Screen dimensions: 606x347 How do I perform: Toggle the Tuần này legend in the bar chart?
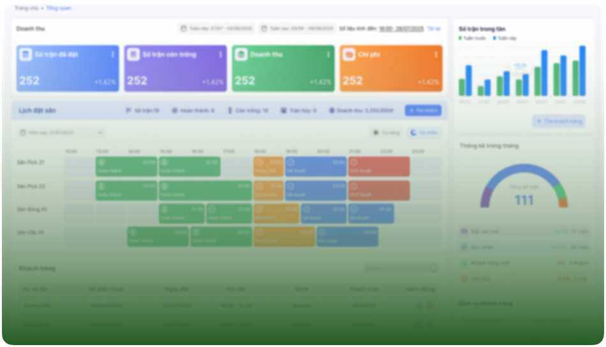click(505, 38)
